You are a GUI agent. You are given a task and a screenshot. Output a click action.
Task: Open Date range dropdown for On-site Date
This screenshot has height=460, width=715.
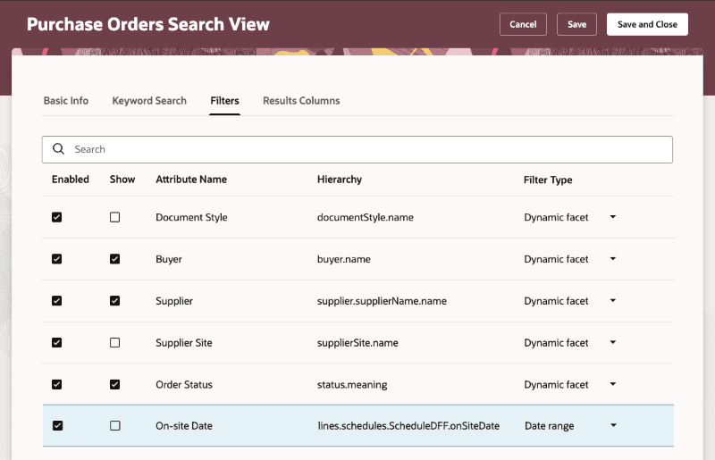(x=613, y=425)
